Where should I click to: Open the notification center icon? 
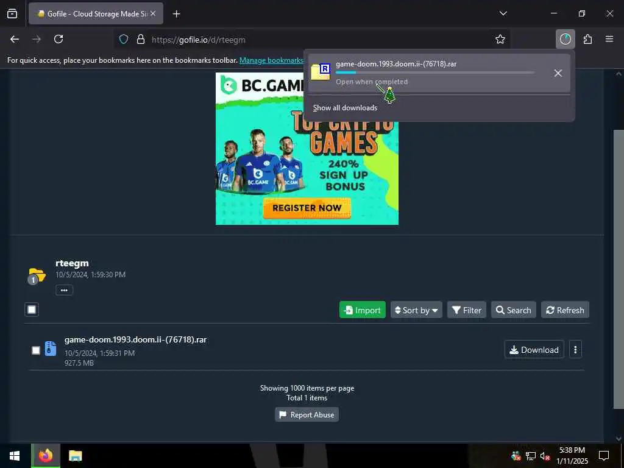pos(604,456)
